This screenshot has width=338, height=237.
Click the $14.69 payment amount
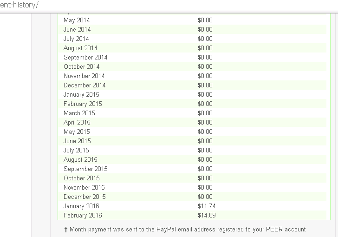(x=207, y=216)
